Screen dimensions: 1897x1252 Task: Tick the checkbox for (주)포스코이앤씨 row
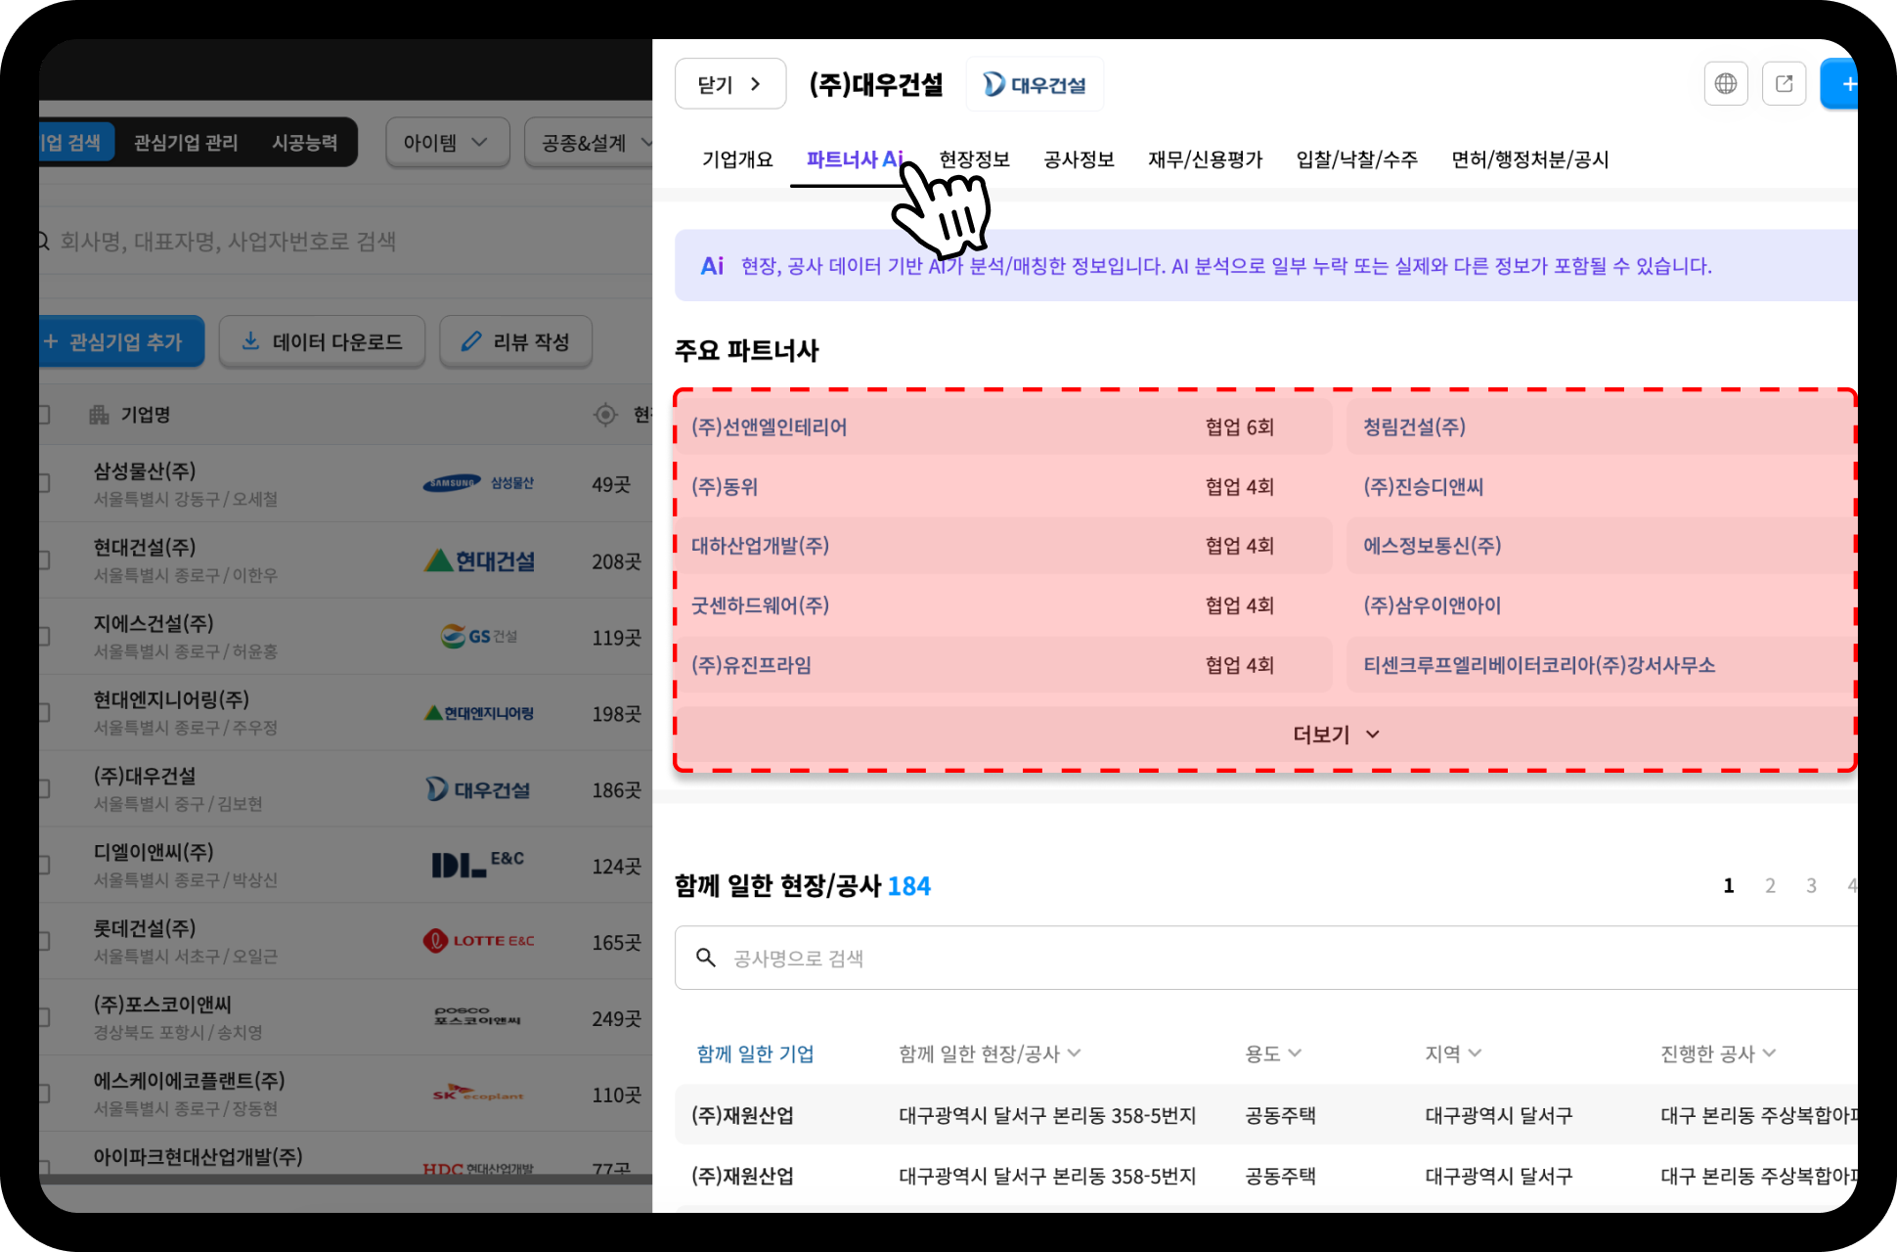pos(43,1017)
